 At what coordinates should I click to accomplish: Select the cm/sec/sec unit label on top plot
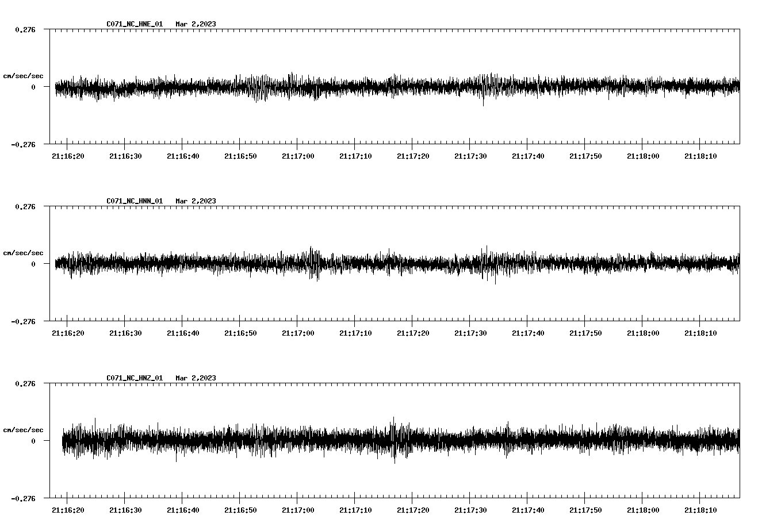point(24,75)
